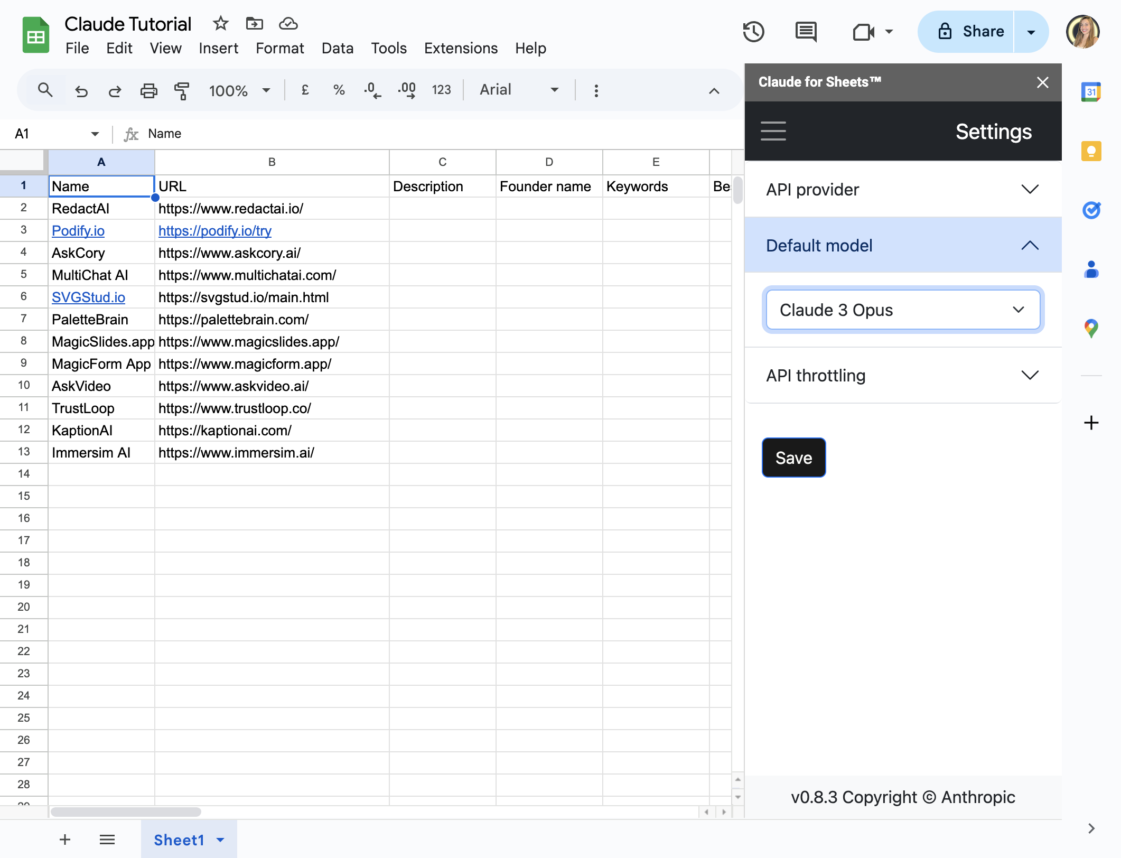The height and width of the screenshot is (858, 1121).
Task: Open the SVGStud.io link
Action: click(x=88, y=297)
